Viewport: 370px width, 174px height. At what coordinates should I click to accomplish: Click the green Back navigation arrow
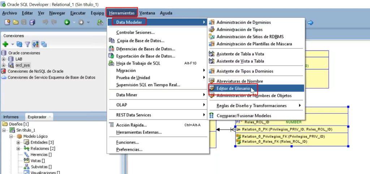point(67,22)
